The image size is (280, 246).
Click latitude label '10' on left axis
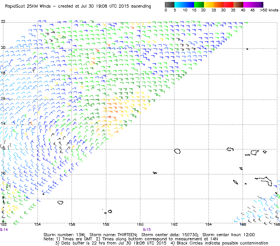click(x=3, y=173)
